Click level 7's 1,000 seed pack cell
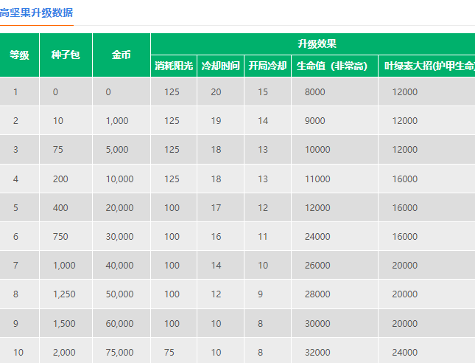 [66, 266]
